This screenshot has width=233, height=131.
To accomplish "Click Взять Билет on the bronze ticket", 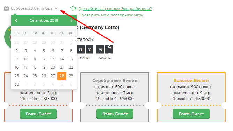I will [38, 114].
